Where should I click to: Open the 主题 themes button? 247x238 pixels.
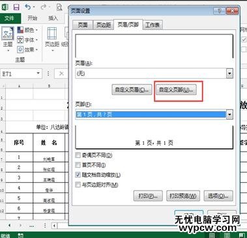[x=8, y=39]
